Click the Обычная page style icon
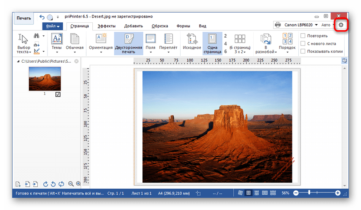The height and width of the screenshot is (210, 361). point(74,39)
